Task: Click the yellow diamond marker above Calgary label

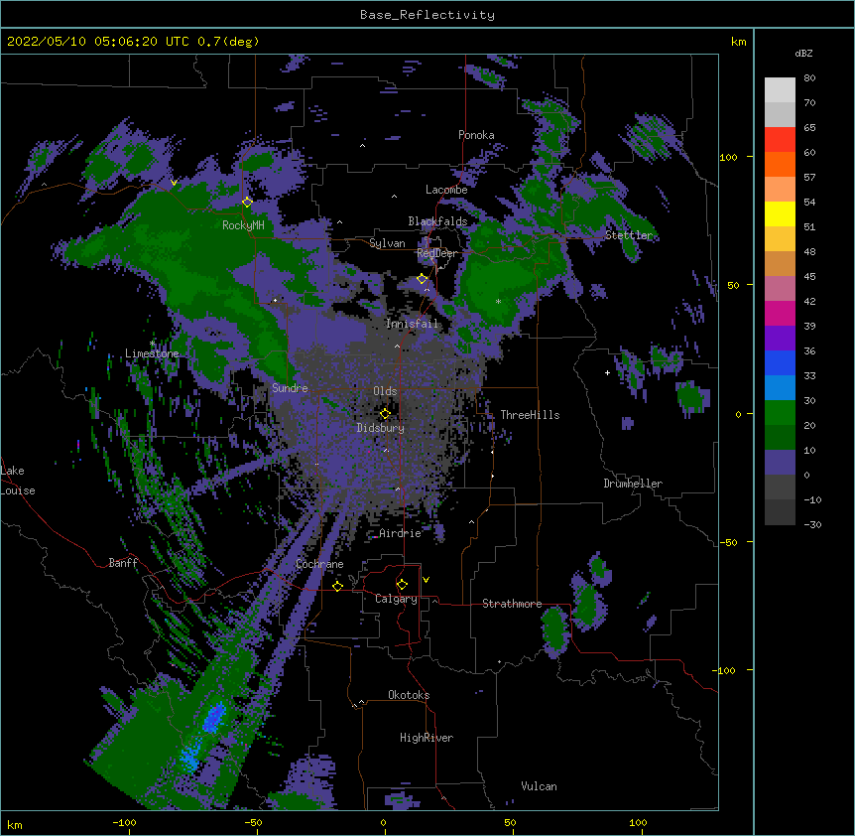Action: pos(402,585)
